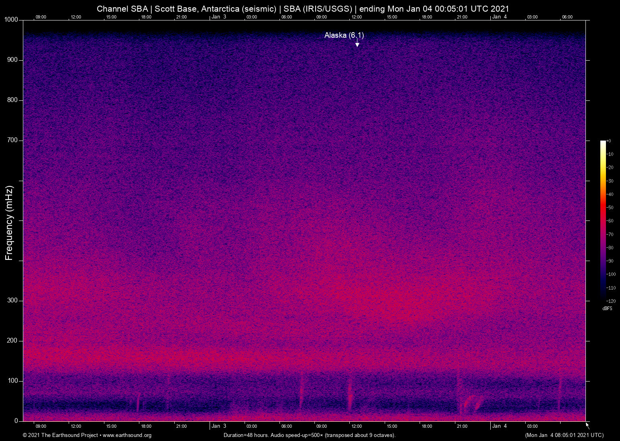This screenshot has width=620, height=441.
Task: Click the -70 value on the color scale
Action: click(610, 235)
